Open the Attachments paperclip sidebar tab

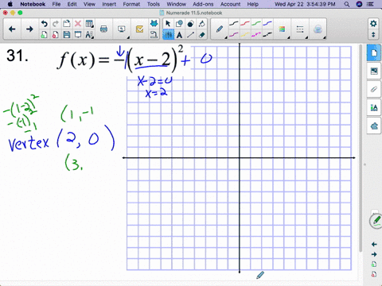(374, 89)
